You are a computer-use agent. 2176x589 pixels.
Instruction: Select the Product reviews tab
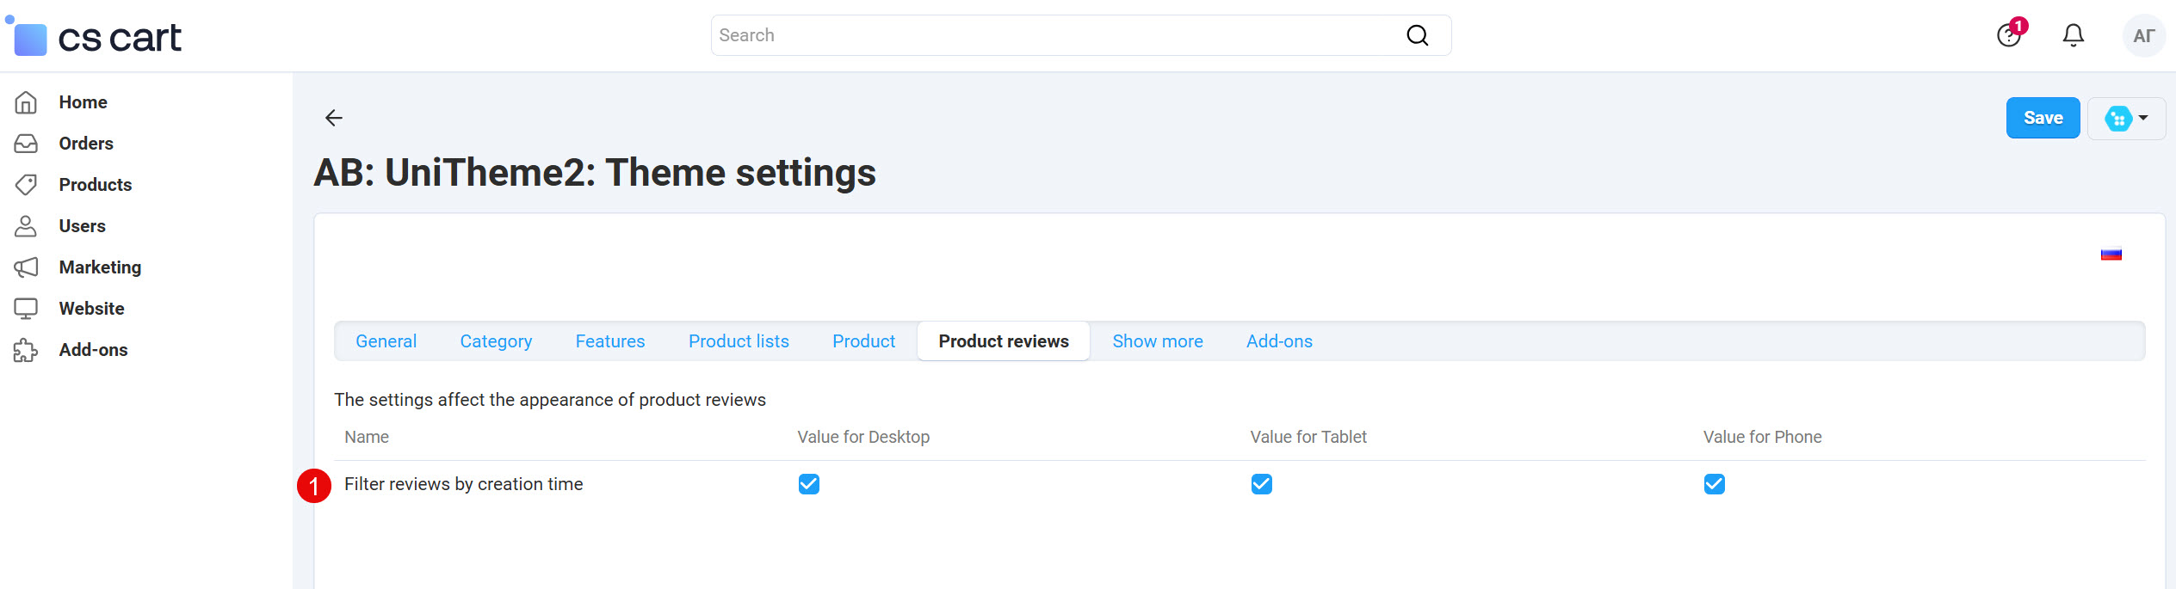coord(1004,341)
